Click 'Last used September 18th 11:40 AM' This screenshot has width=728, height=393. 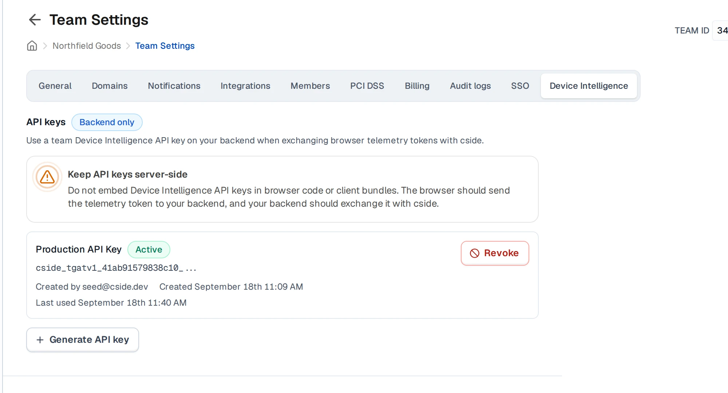[111, 303]
